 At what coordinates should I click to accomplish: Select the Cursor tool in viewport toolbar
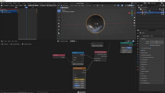tap(59, 14)
